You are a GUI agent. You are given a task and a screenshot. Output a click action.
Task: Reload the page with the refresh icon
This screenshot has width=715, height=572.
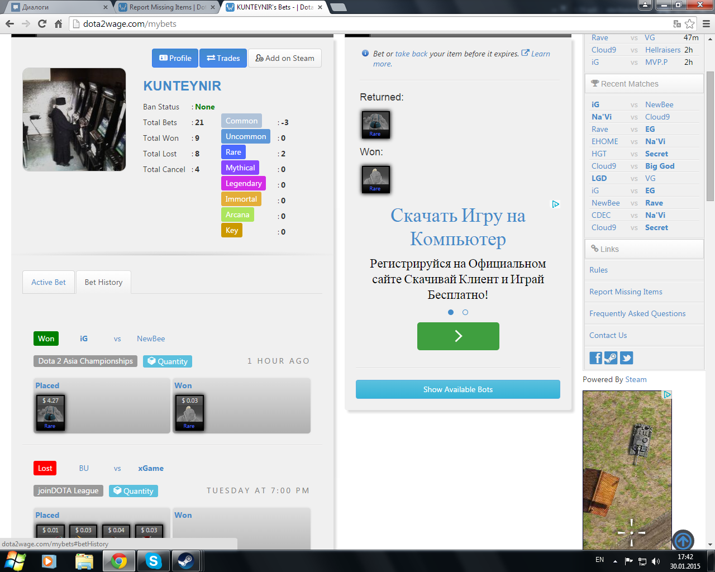pyautogui.click(x=42, y=23)
